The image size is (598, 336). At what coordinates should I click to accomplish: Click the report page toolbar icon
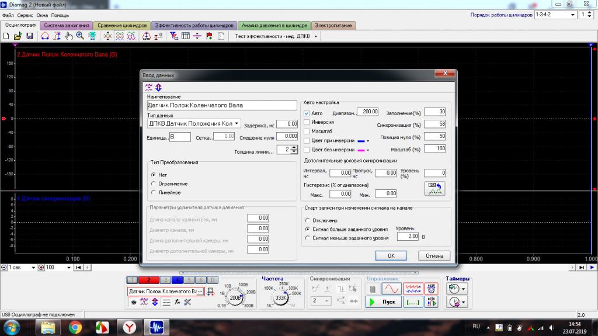tap(221, 36)
